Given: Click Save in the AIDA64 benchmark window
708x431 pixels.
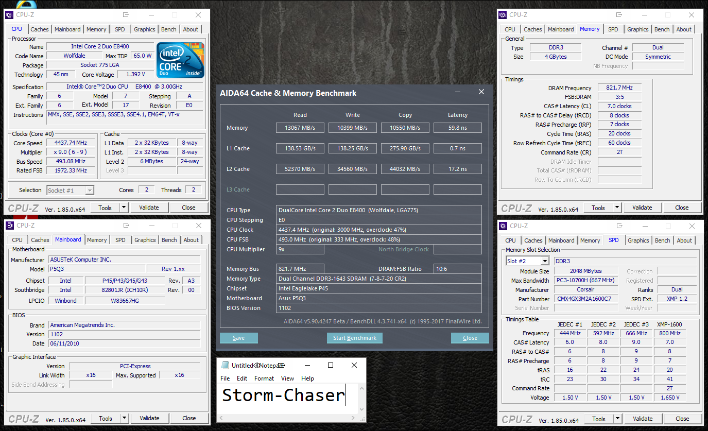Looking at the screenshot, I should (239, 338).
